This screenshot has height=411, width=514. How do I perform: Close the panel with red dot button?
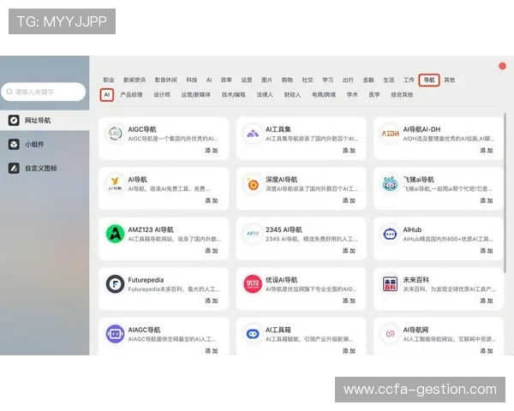(x=502, y=66)
